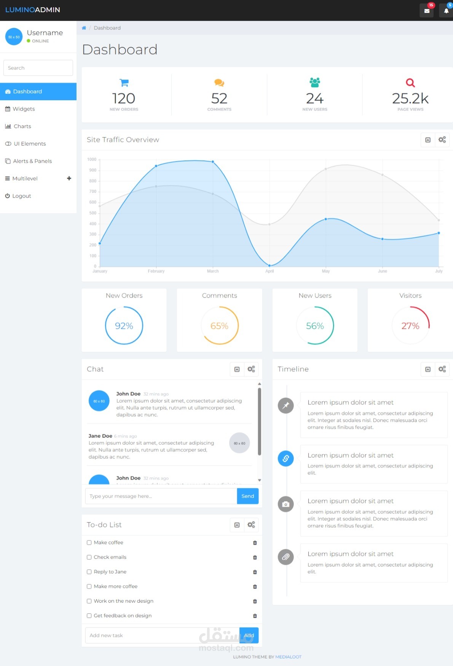Click the Dashboard breadcrumb text

coord(107,28)
